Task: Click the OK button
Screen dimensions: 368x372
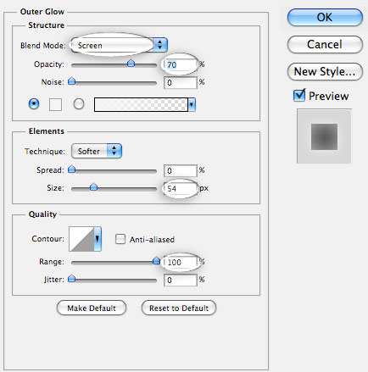Action: 325,17
